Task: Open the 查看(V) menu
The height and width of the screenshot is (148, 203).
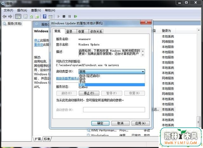Action: click(36, 10)
